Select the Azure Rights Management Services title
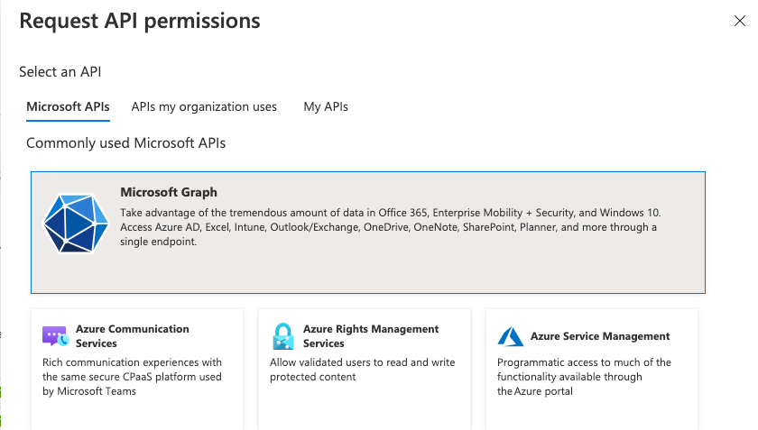The width and height of the screenshot is (758, 430). point(371,336)
